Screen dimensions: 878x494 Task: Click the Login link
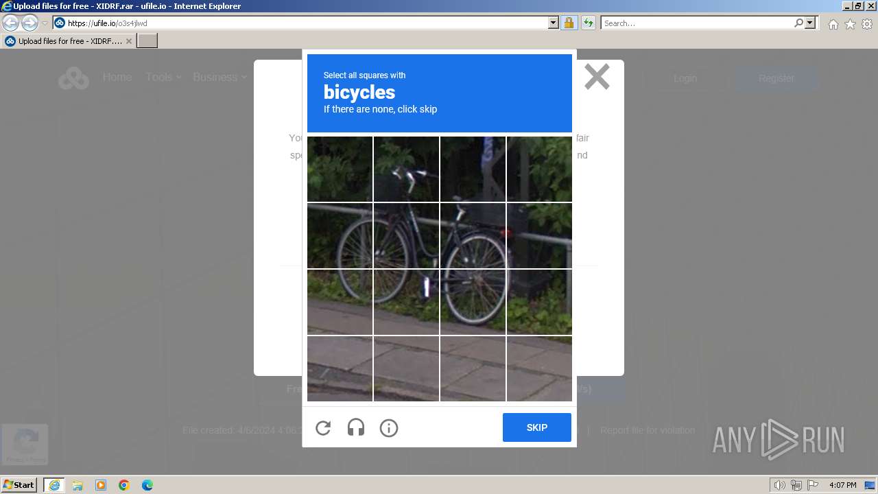coord(685,78)
